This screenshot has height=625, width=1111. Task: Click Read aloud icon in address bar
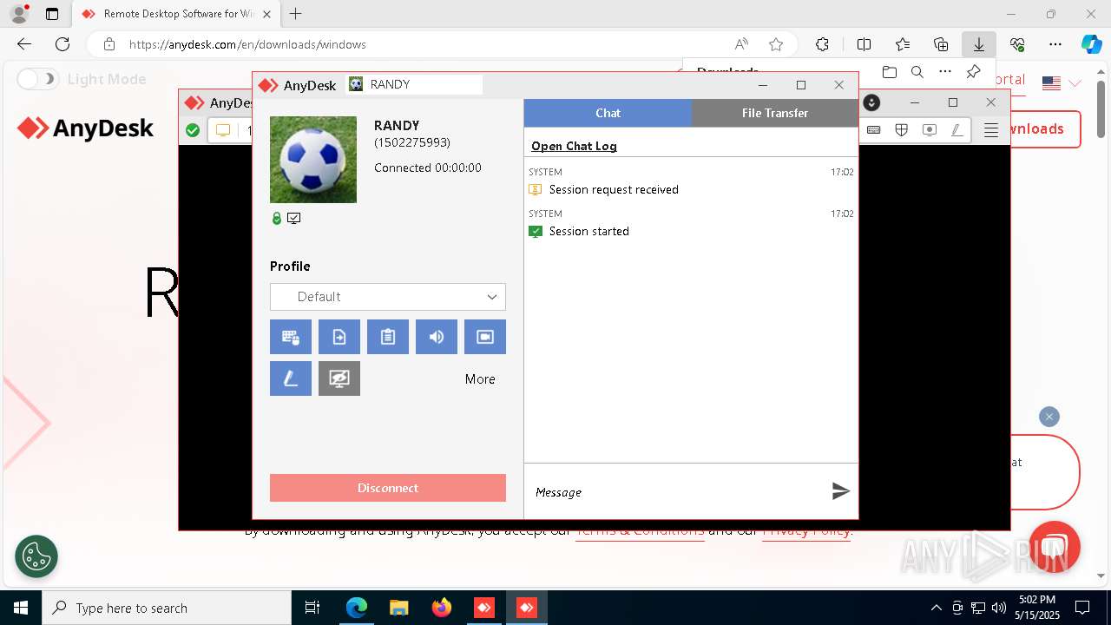point(741,44)
